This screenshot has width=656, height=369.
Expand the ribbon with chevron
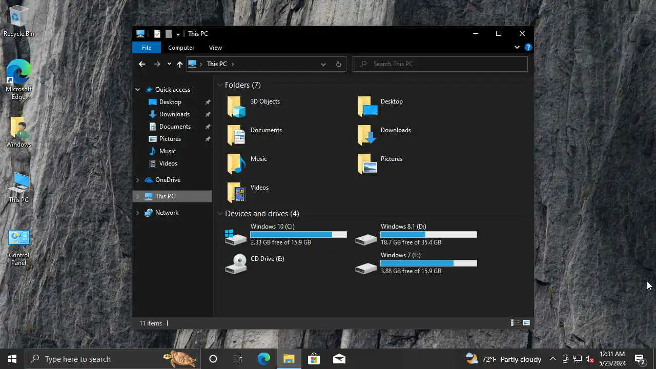click(517, 47)
